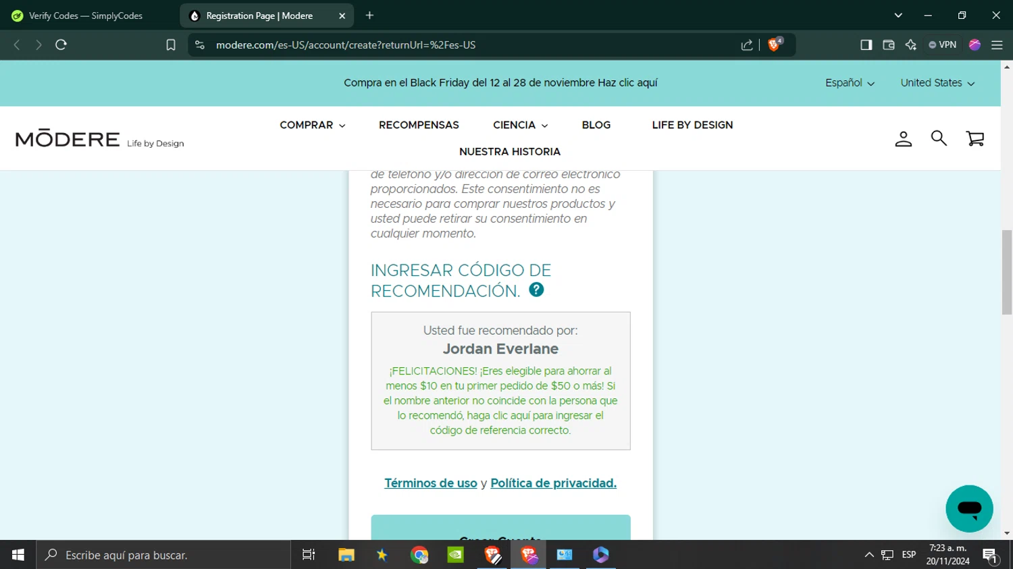
Task: Open the notification center icon
Action: (991, 556)
